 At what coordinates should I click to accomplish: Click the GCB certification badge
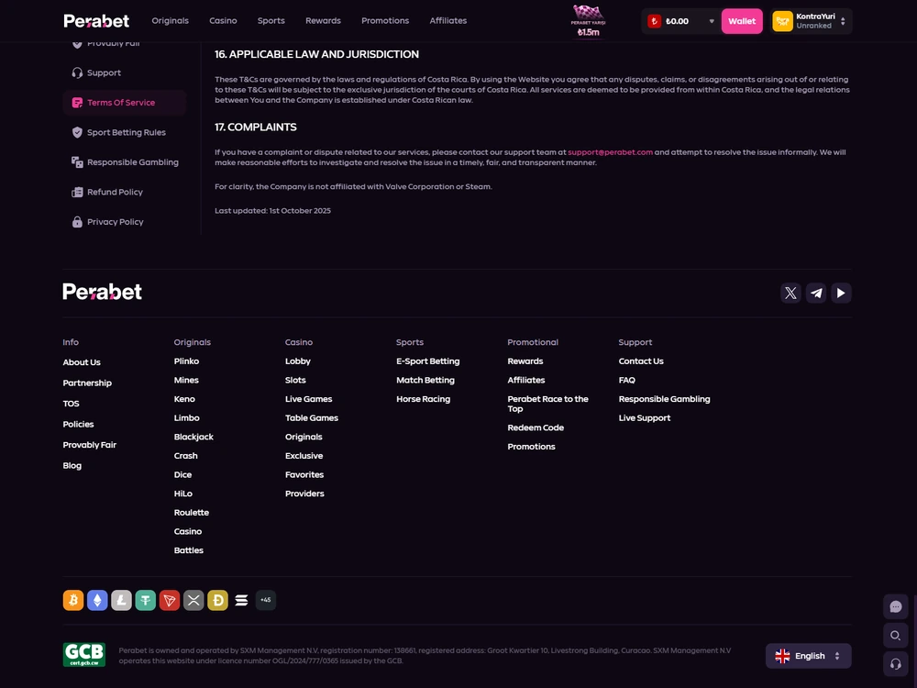(84, 655)
